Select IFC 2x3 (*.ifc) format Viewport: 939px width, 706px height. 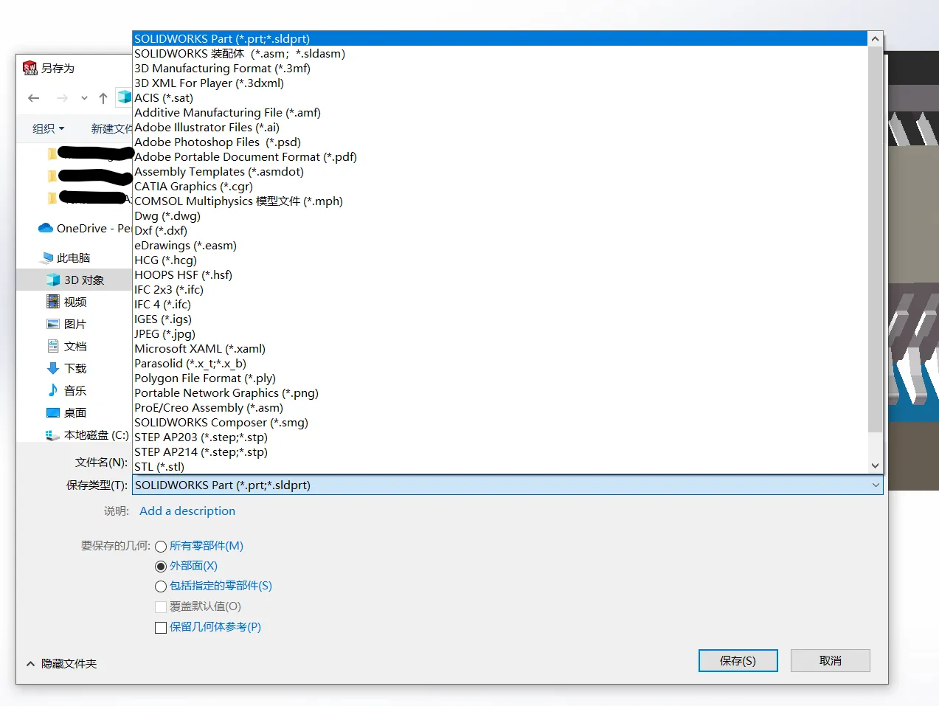(499, 289)
